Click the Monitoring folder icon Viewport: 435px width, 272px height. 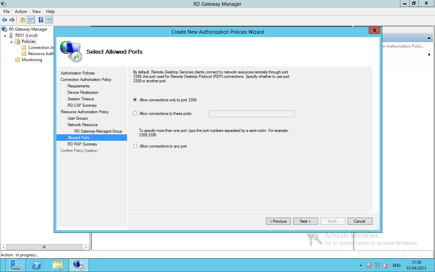17,60
